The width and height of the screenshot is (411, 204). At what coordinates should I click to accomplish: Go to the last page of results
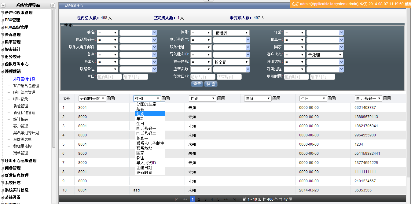click(x=234, y=199)
